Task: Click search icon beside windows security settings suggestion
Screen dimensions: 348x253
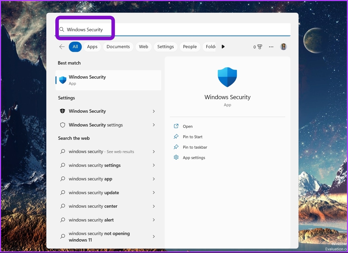Action: tap(63, 165)
